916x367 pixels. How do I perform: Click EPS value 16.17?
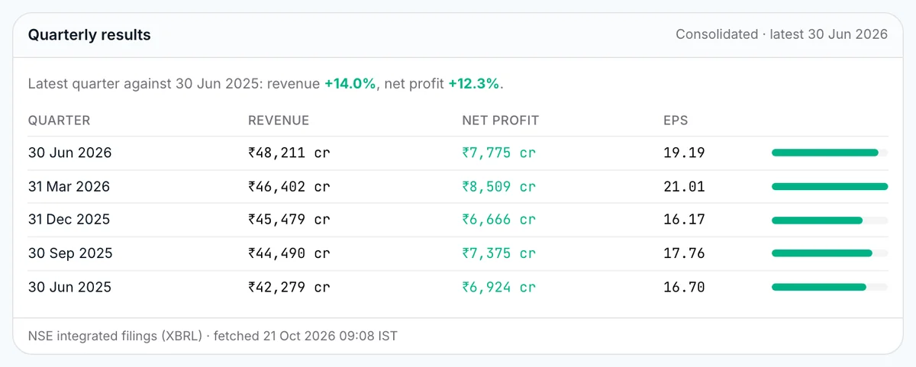[x=684, y=220]
